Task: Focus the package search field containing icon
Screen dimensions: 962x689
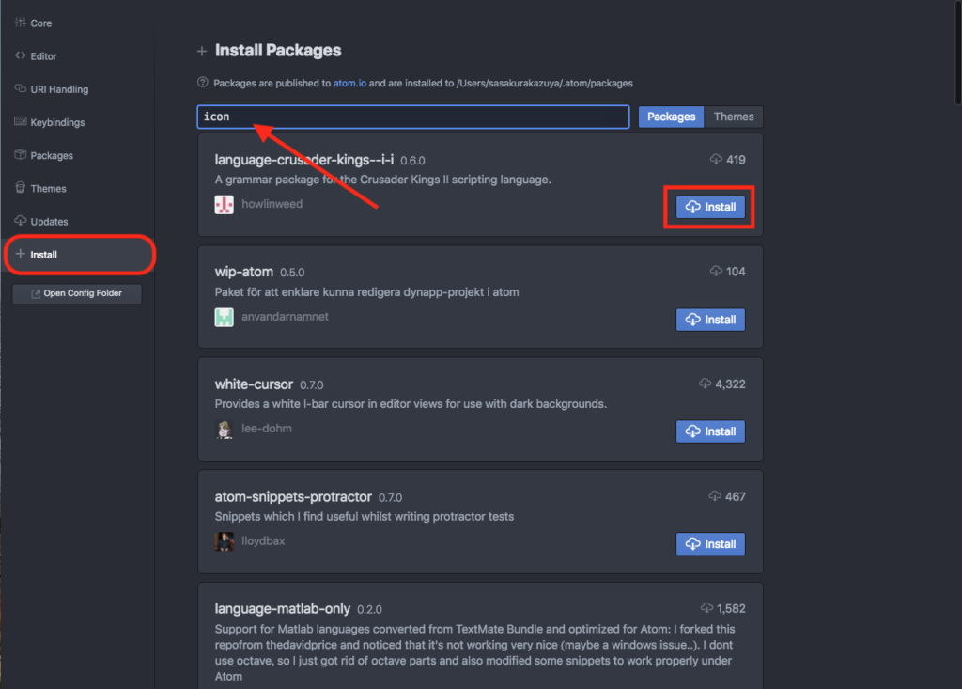Action: click(413, 117)
